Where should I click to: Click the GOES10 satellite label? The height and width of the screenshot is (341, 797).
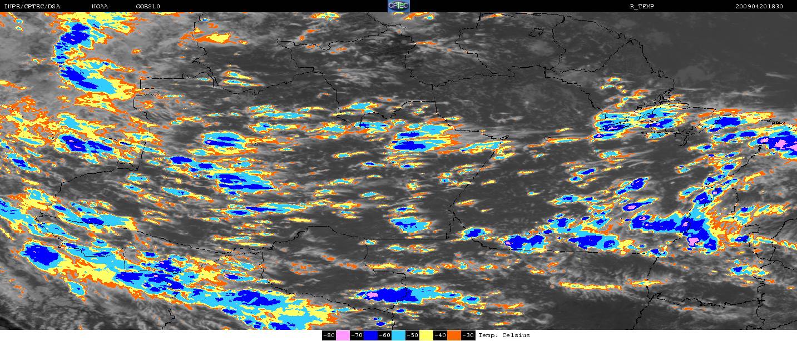click(148, 7)
